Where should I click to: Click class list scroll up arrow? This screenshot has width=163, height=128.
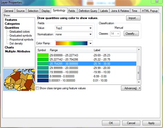(x=139, y=50)
